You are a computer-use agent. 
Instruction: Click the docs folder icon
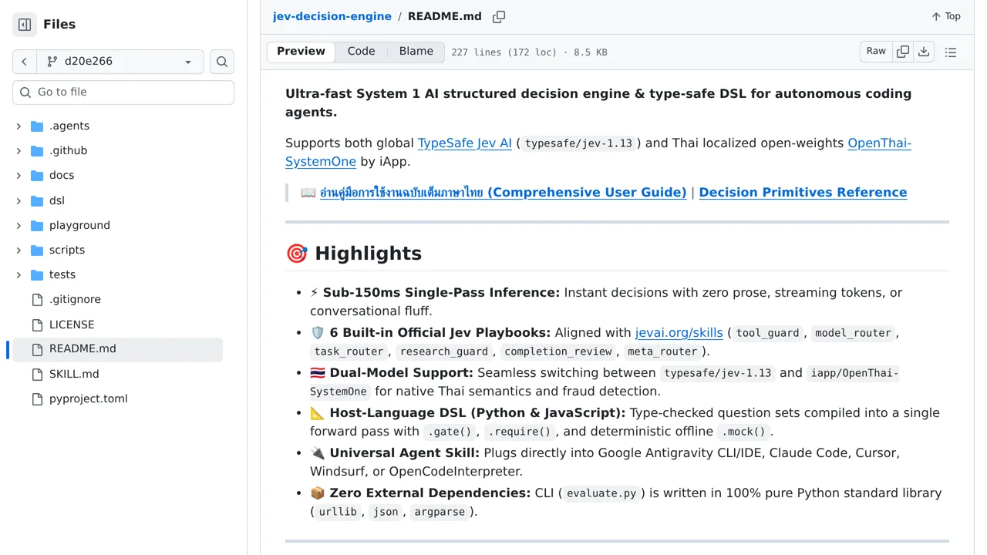click(x=37, y=176)
